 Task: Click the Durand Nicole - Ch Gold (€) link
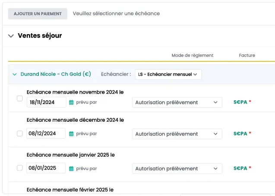pyautogui.click(x=56, y=74)
